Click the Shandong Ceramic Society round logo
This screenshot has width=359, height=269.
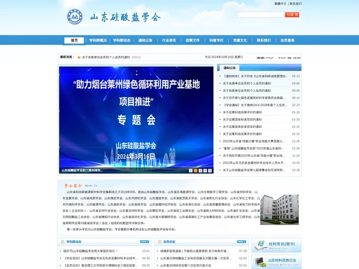pyautogui.click(x=75, y=17)
